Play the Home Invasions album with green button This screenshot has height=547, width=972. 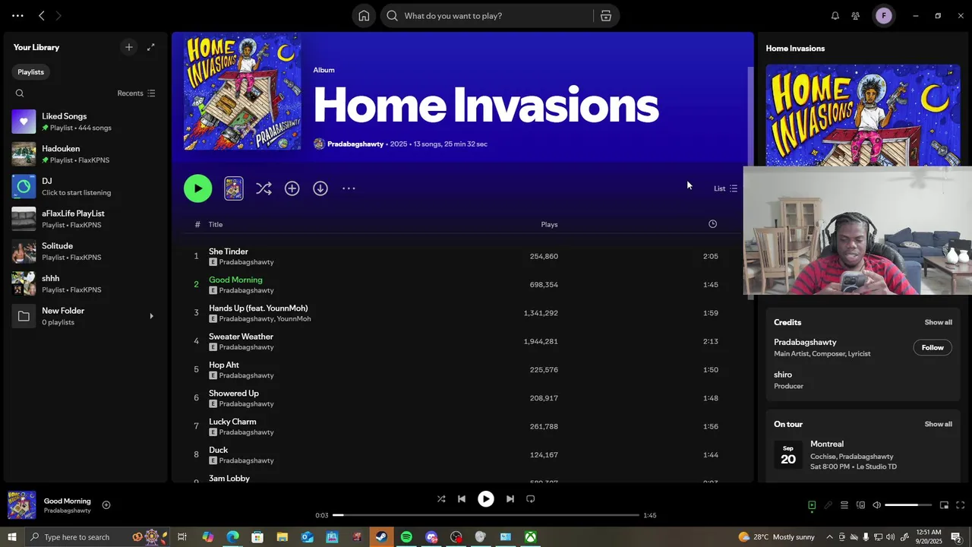tap(197, 188)
